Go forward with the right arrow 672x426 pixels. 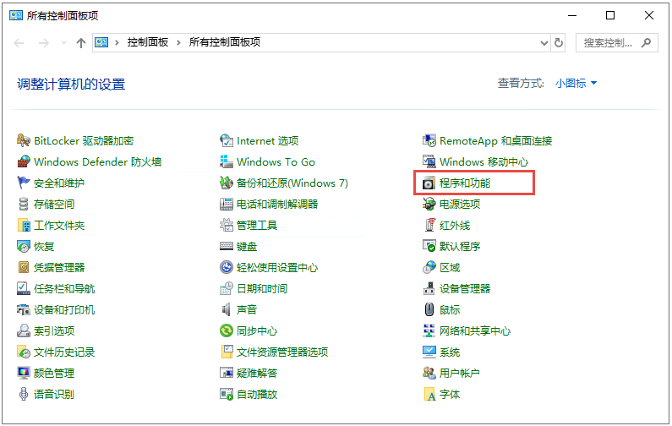(44, 43)
